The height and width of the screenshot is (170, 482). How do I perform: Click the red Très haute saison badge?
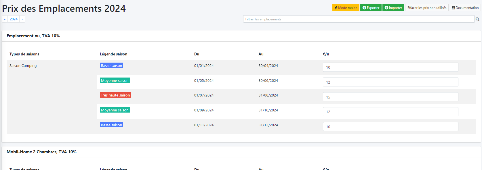(x=115, y=95)
